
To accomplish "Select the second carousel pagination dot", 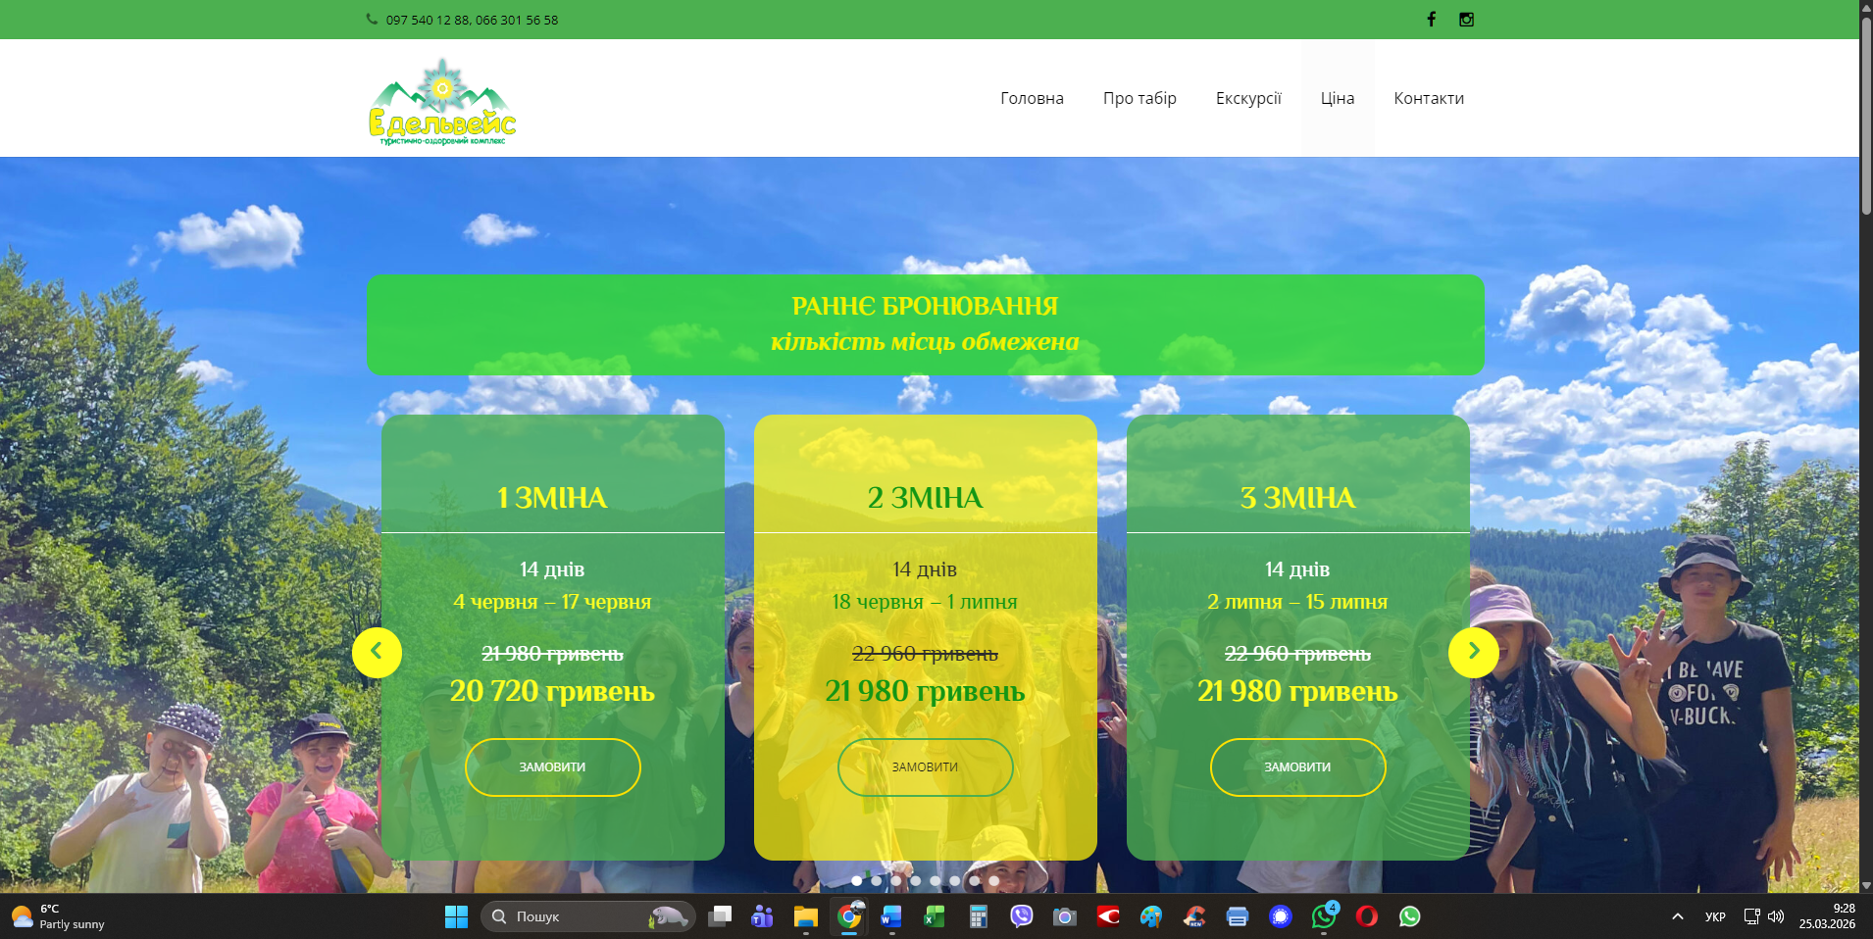I will coord(877,880).
